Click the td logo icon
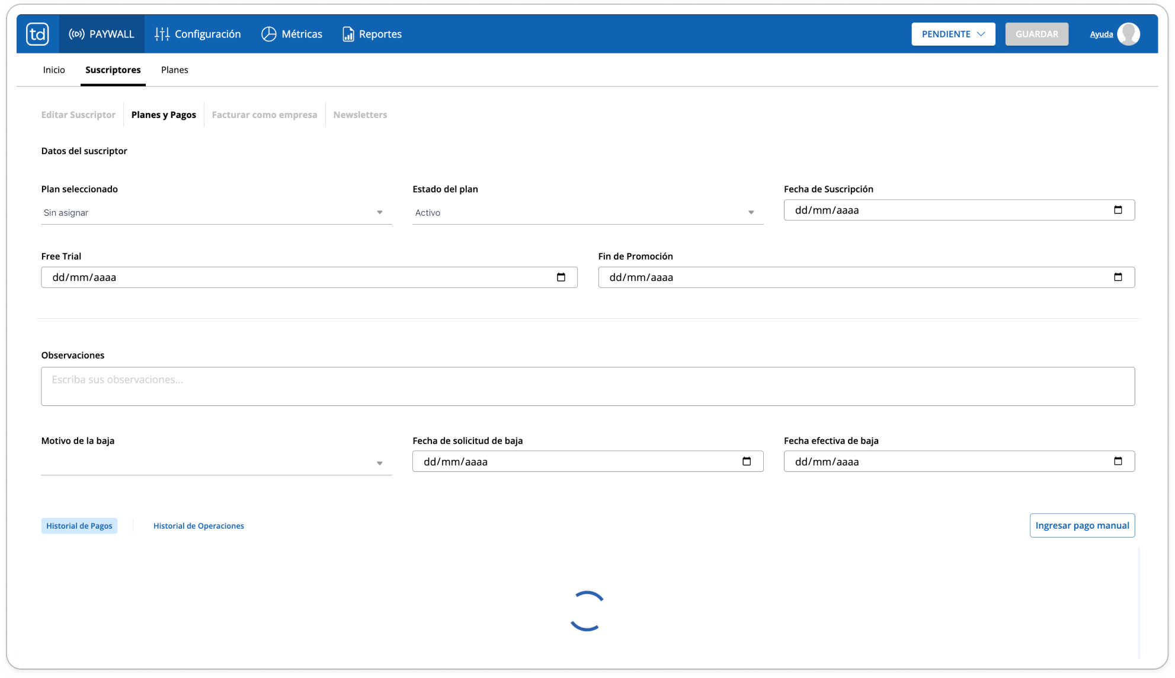1175x678 pixels. pyautogui.click(x=37, y=34)
